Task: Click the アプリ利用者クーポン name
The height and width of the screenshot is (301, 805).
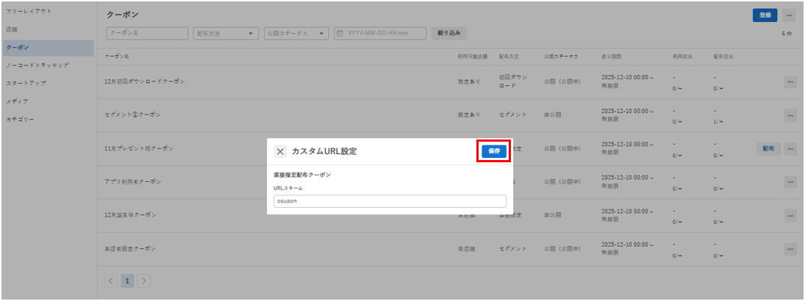Action: click(132, 181)
